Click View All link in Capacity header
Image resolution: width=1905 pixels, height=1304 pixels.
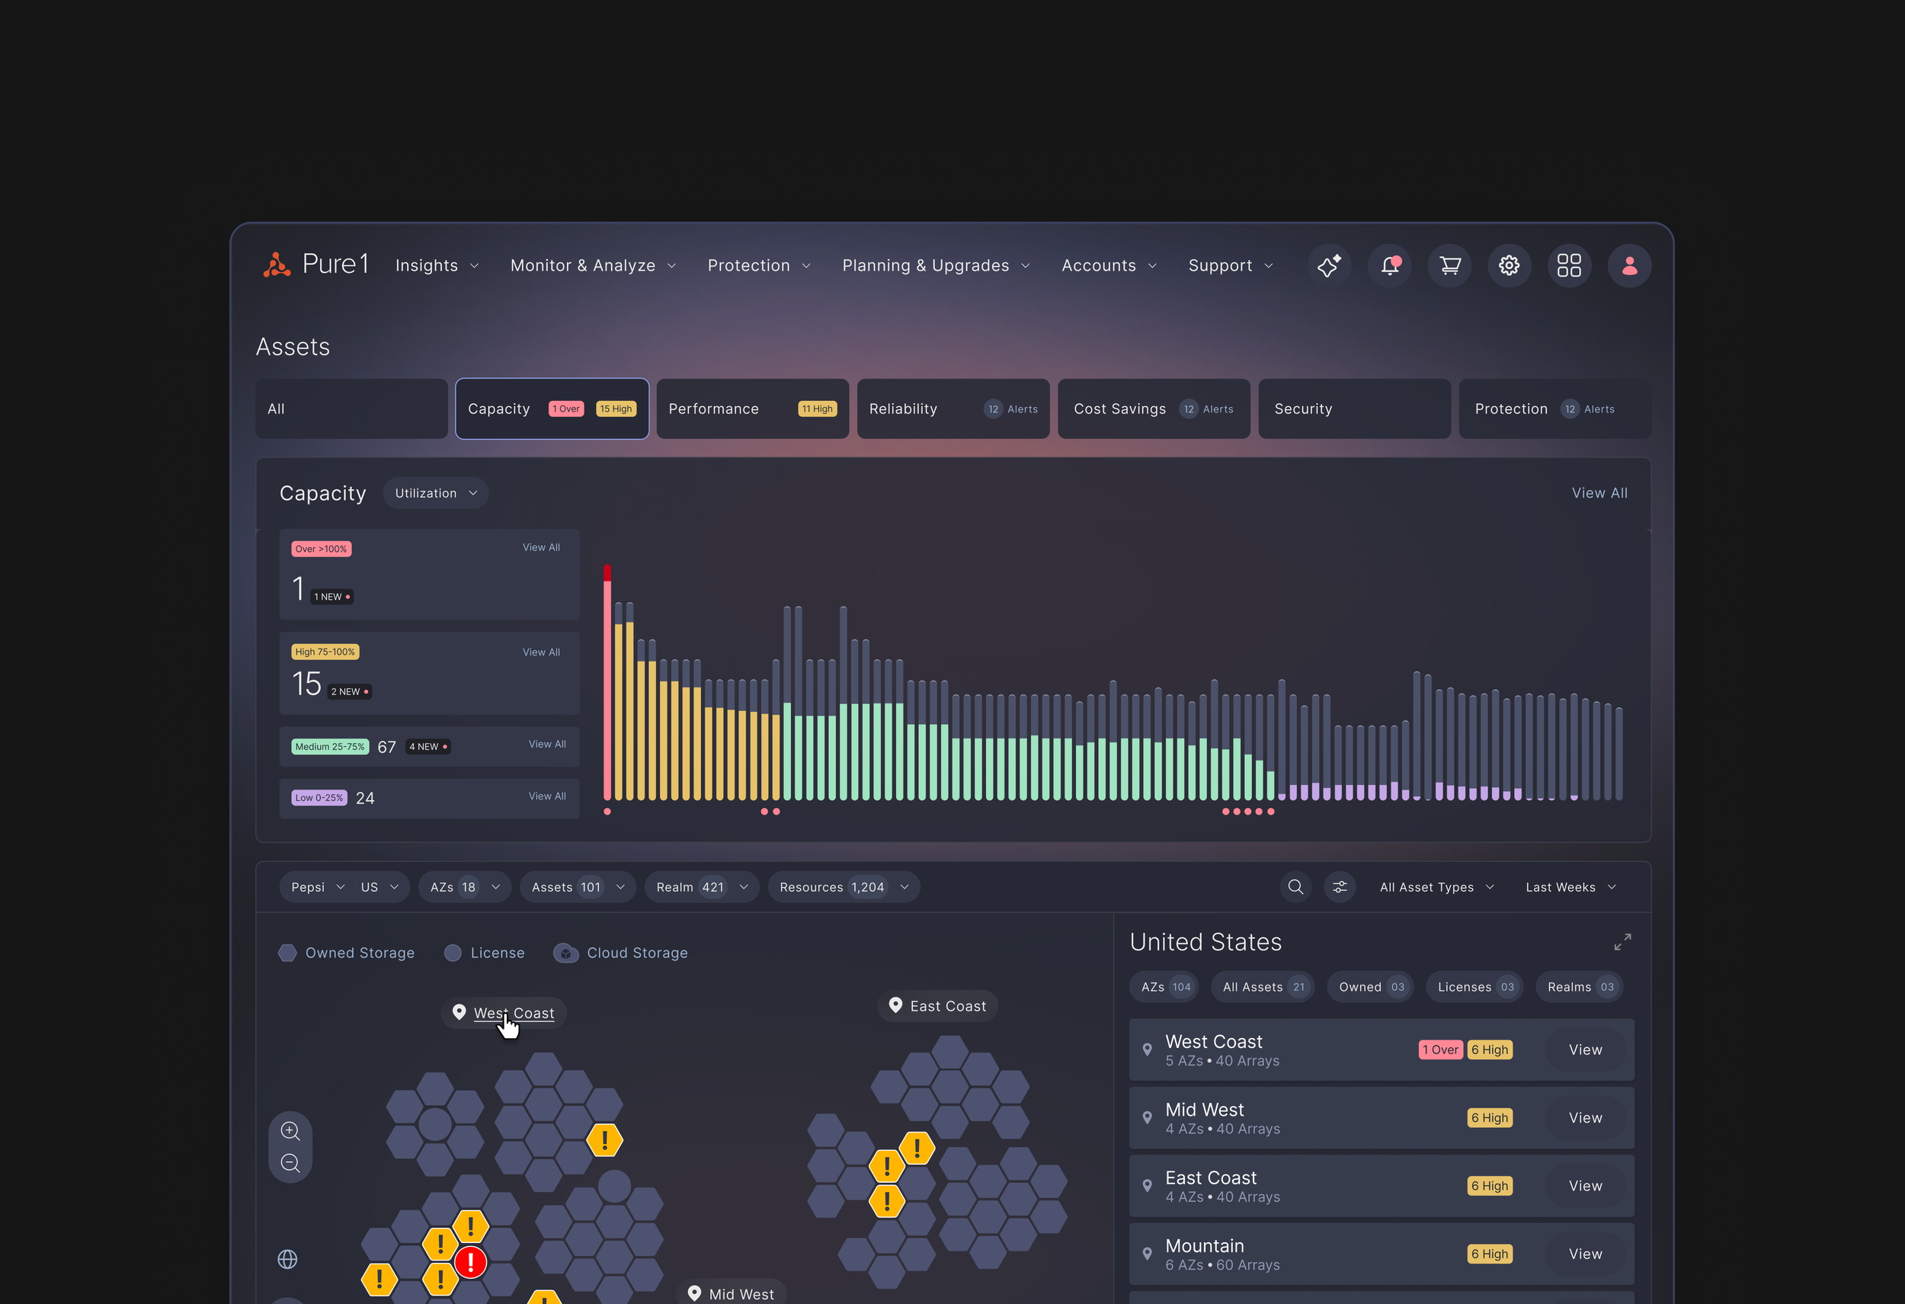click(x=1599, y=492)
